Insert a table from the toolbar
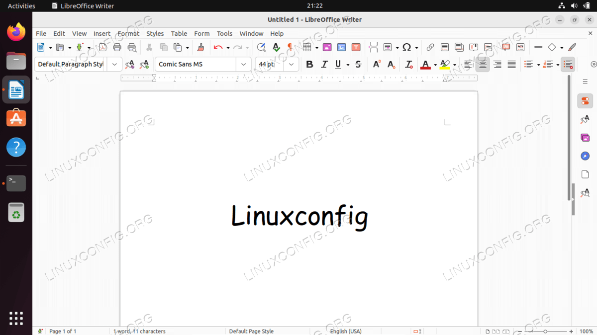597x335 pixels. 306,47
